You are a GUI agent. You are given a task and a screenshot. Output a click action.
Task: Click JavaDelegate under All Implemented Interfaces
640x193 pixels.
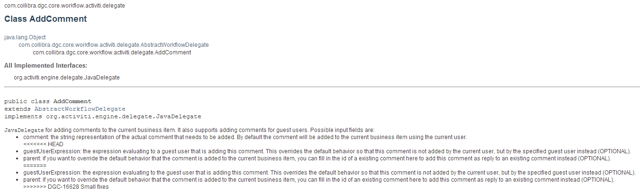click(x=67, y=78)
